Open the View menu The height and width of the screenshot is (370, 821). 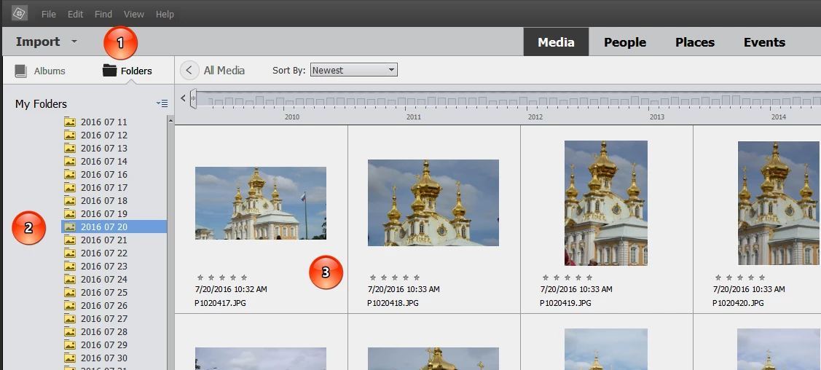[134, 14]
